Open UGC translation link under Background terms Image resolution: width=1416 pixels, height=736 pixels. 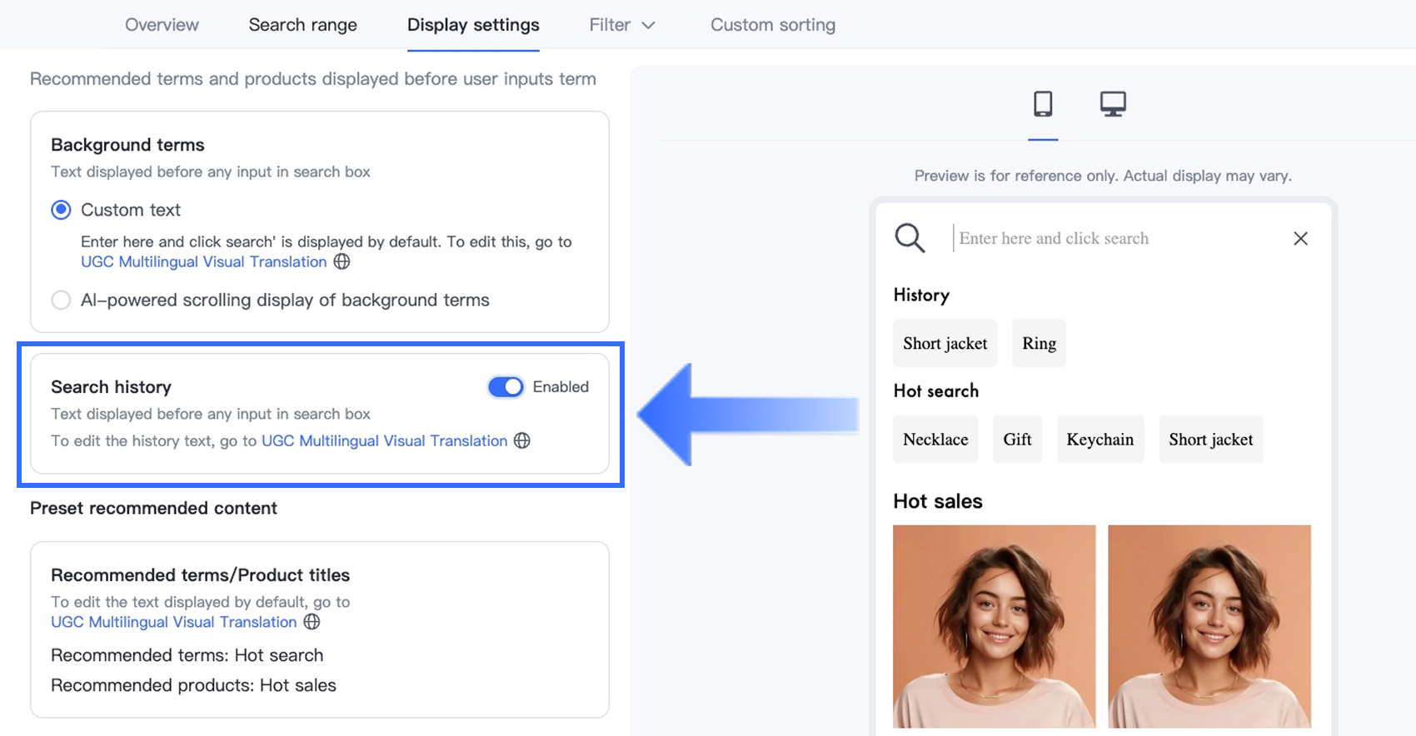pyautogui.click(x=203, y=261)
